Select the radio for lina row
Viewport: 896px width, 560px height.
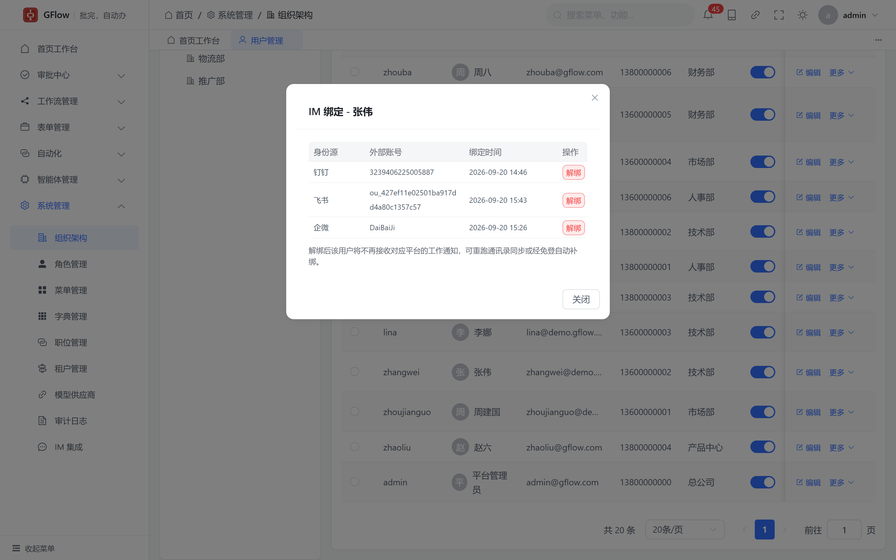[x=355, y=331]
